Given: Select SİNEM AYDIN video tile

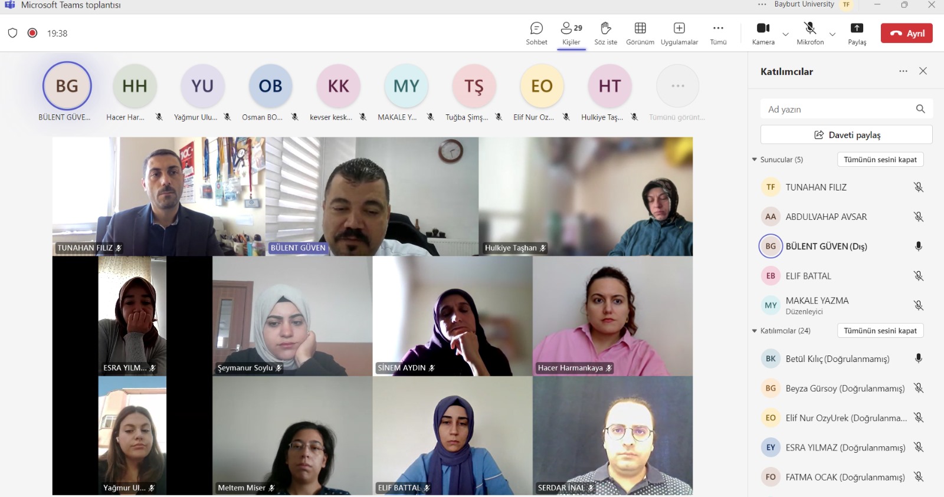Looking at the screenshot, I should 453,316.
